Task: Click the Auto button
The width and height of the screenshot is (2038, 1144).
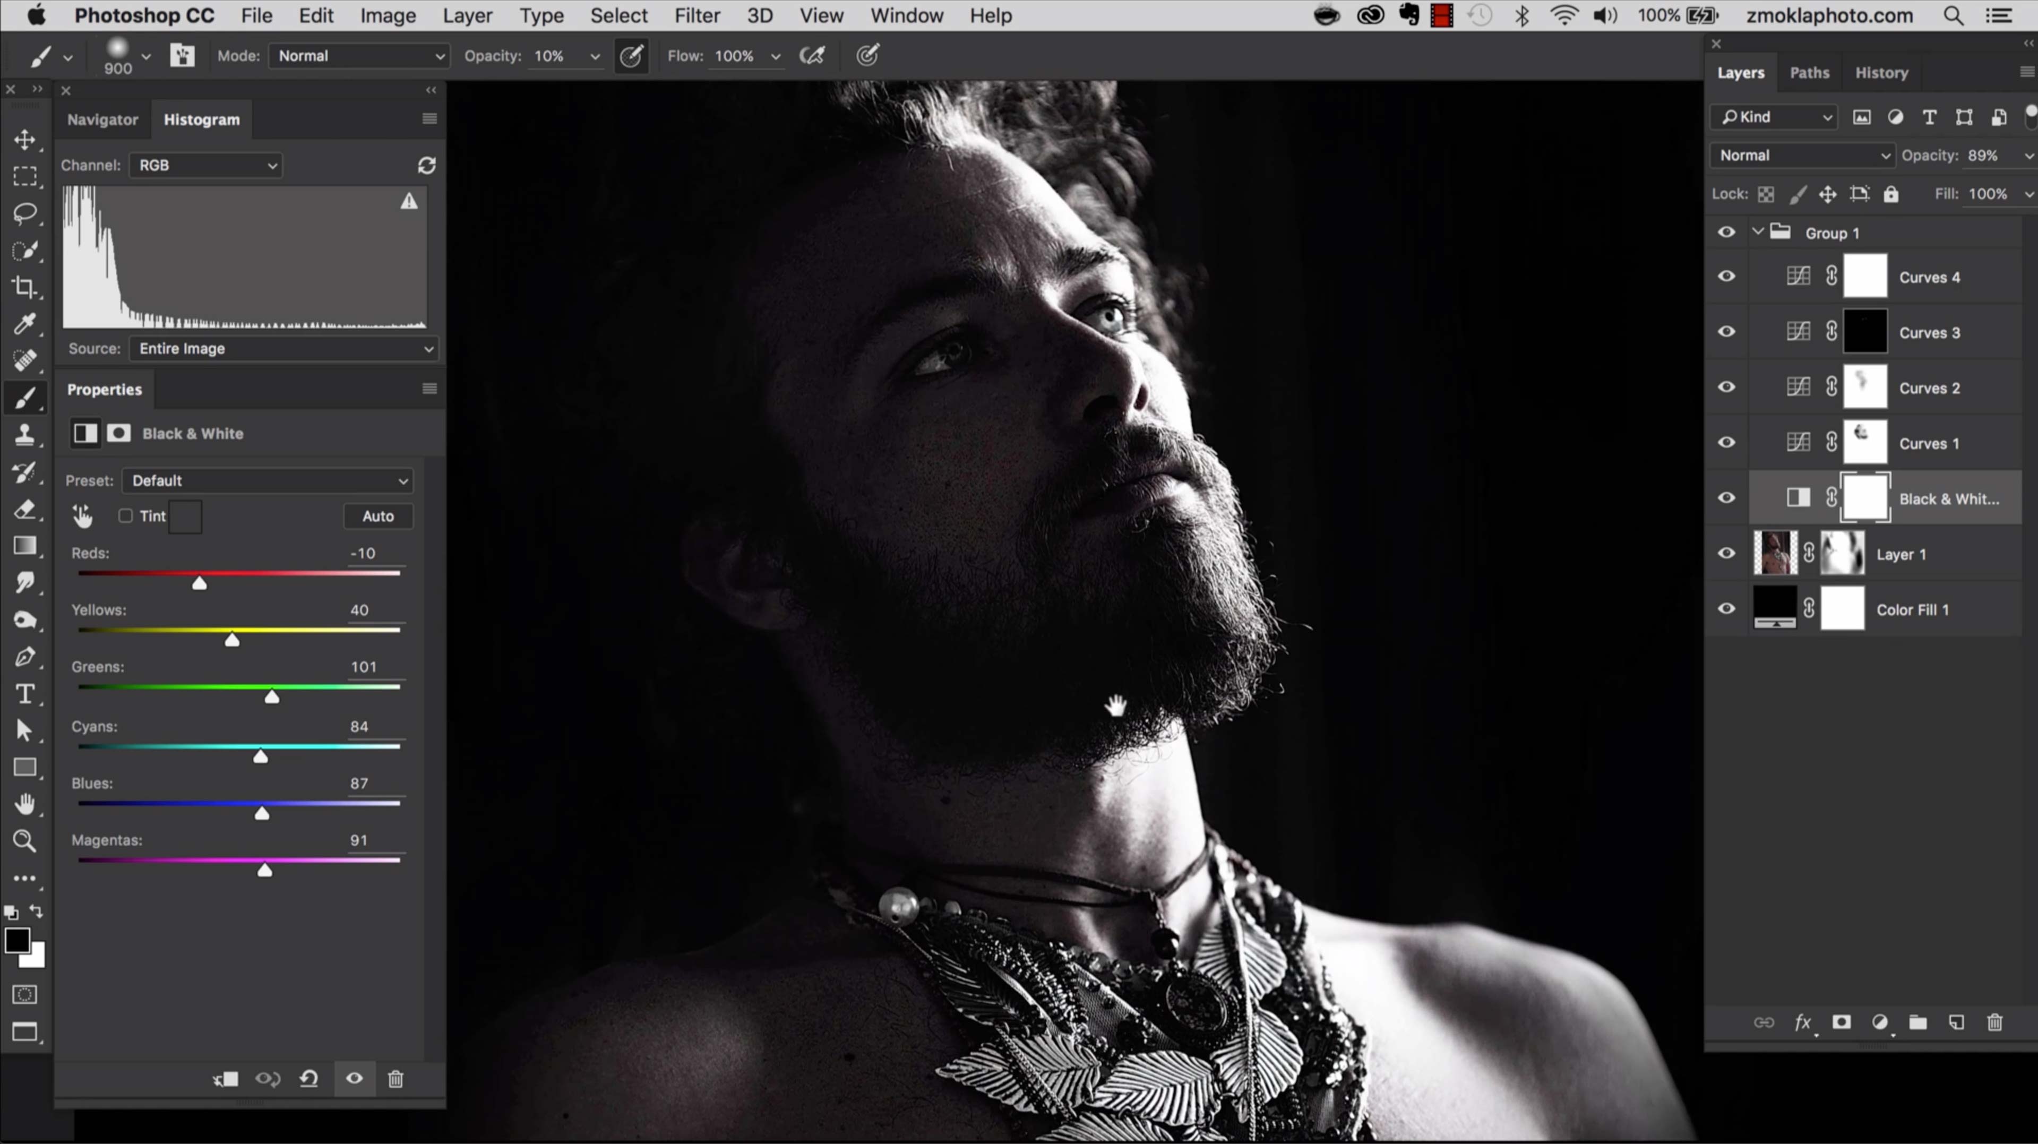Action: click(378, 517)
